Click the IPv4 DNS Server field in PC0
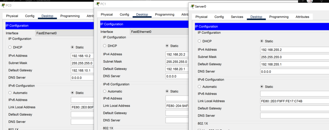 [82, 78]
